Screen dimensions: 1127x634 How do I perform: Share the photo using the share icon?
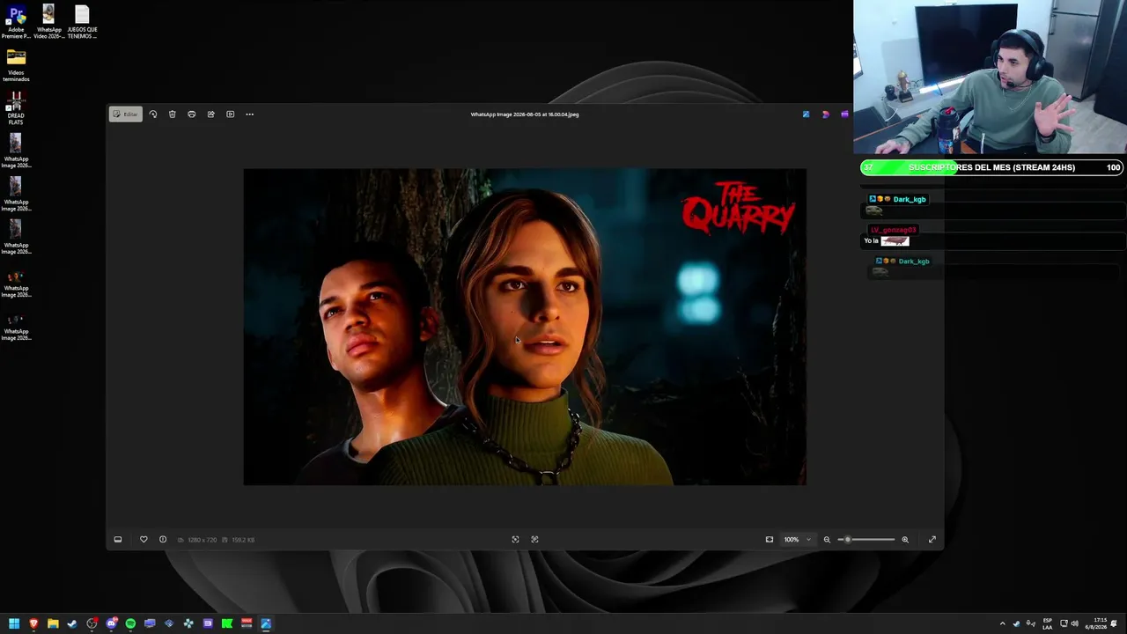tap(211, 114)
